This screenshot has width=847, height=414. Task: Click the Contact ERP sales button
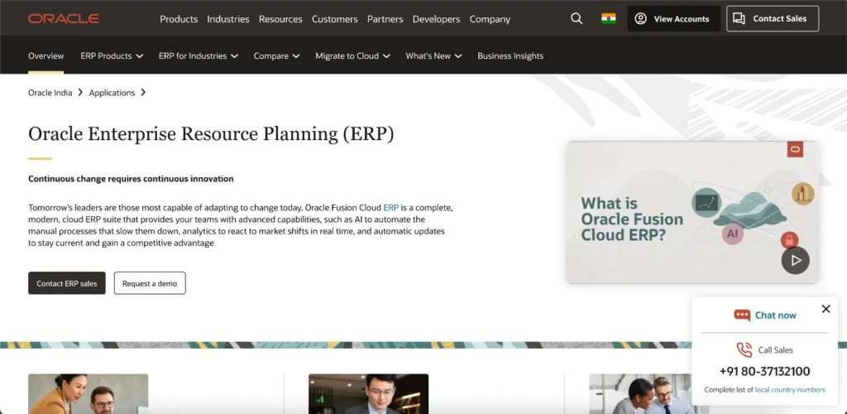[67, 283]
